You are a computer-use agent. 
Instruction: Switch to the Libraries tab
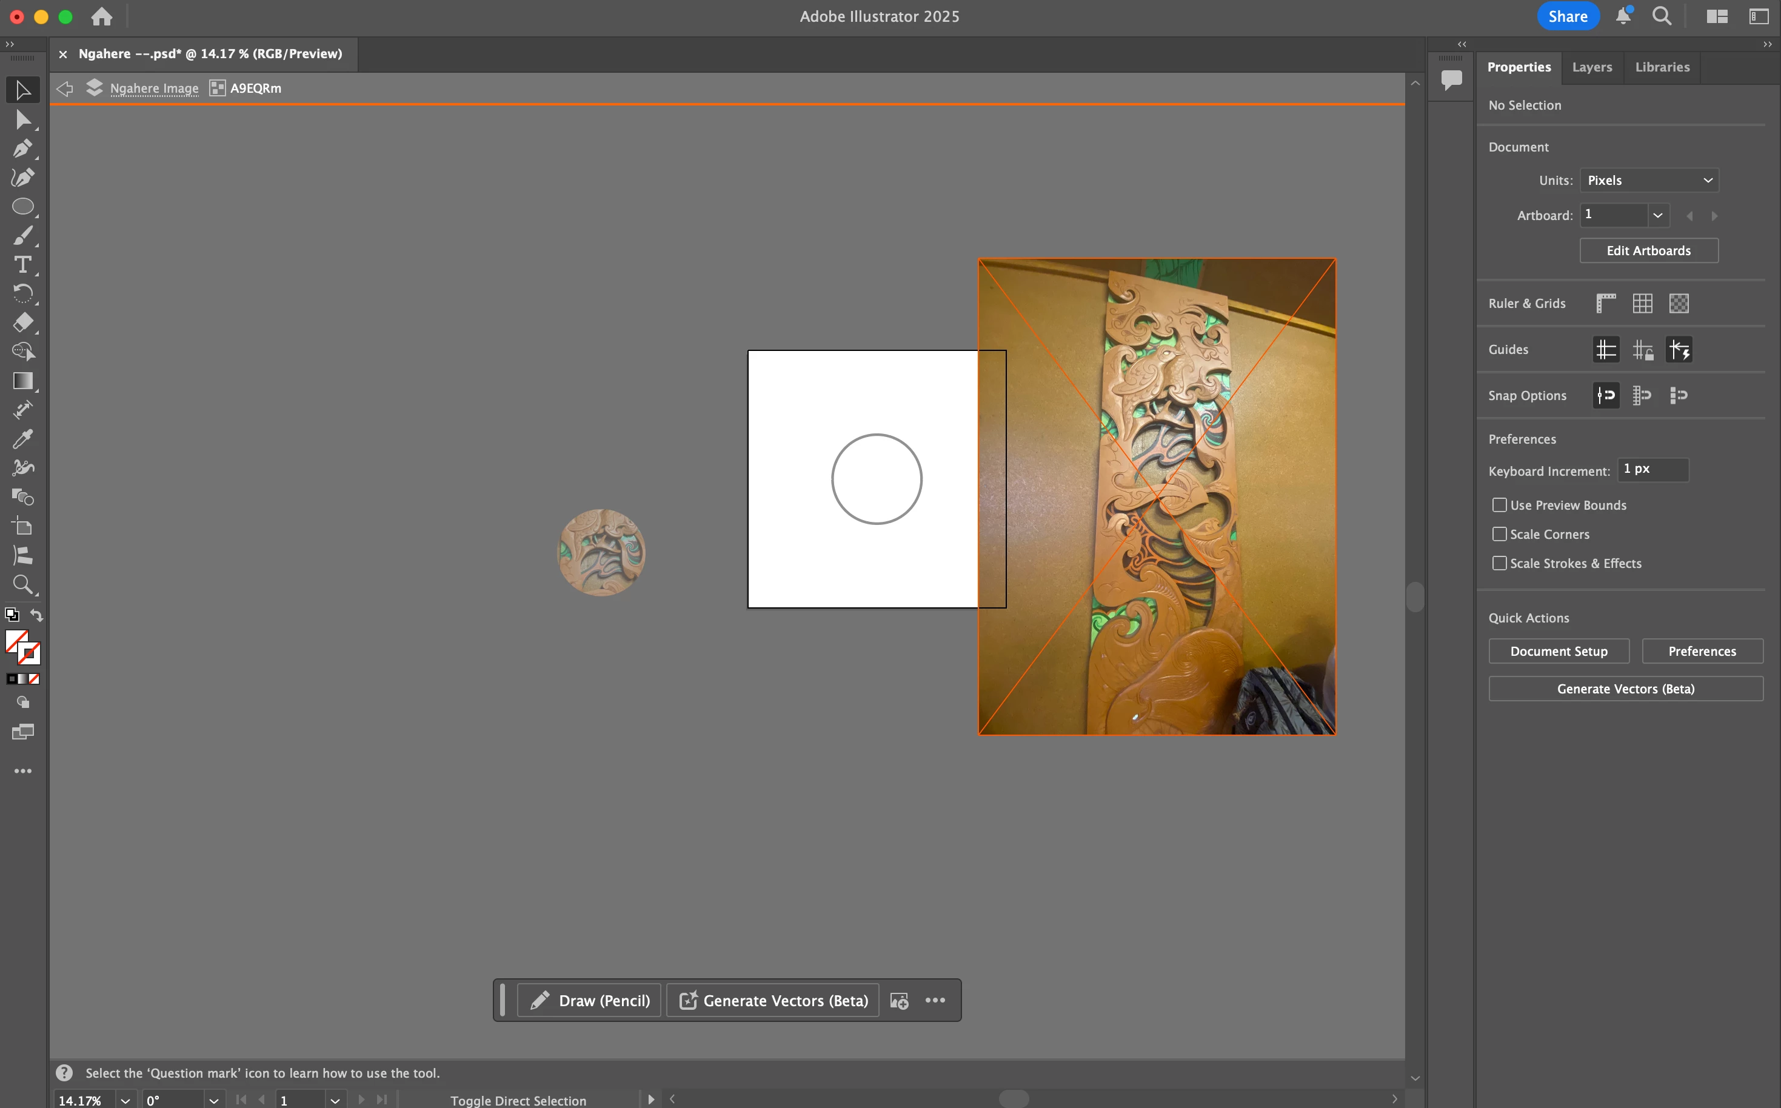(1662, 67)
